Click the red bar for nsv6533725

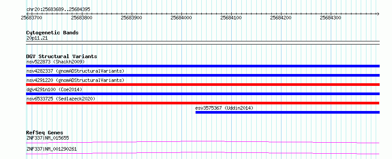point(203,103)
